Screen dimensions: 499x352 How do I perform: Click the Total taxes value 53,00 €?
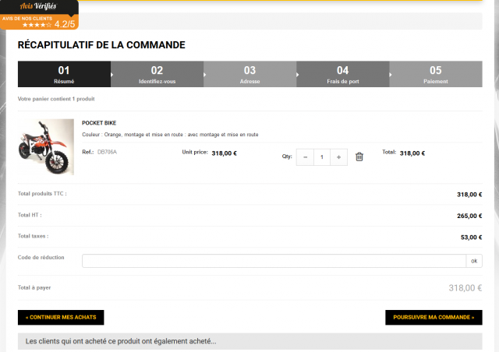pyautogui.click(x=471, y=238)
